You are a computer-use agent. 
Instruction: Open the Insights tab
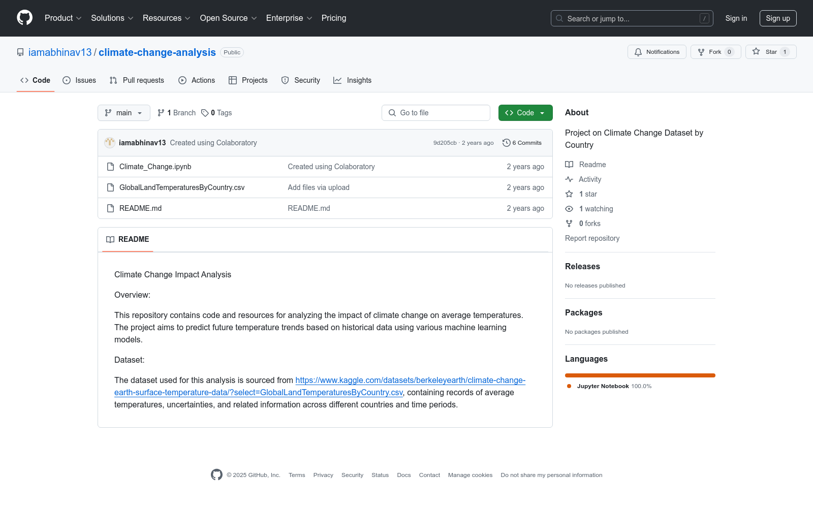click(353, 80)
